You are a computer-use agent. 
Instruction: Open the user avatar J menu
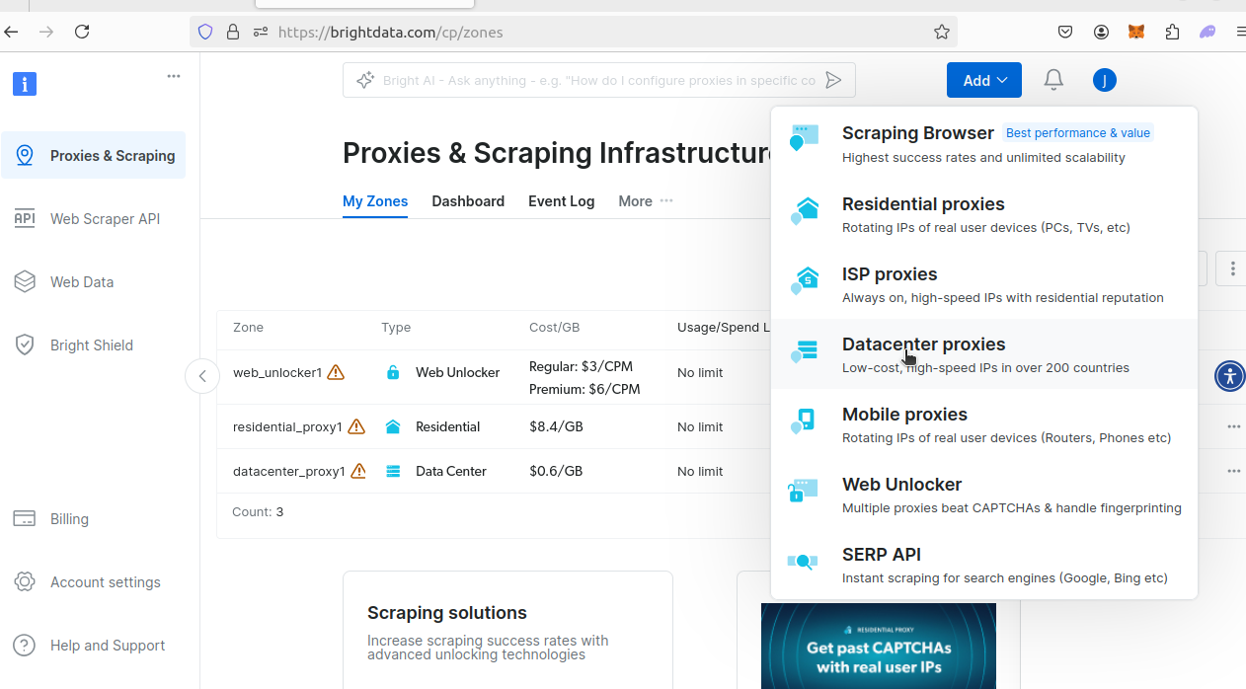tap(1105, 80)
